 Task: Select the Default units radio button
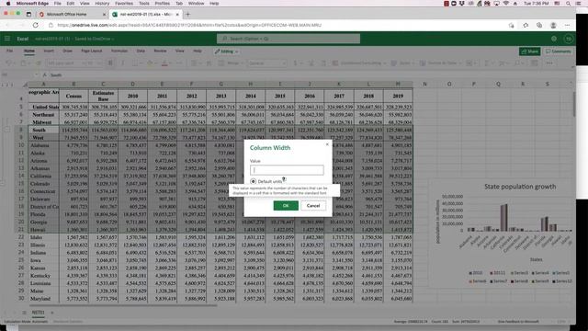point(254,181)
